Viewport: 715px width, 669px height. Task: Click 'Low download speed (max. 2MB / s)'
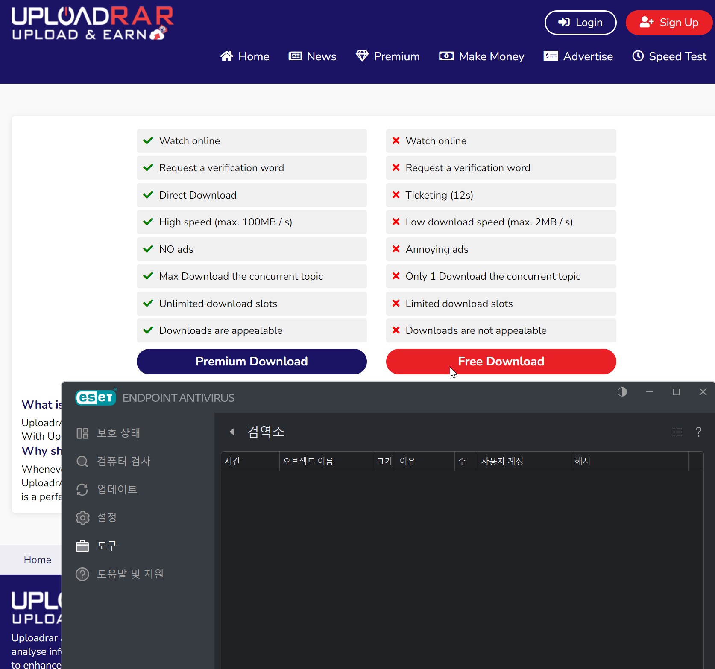[x=501, y=222]
